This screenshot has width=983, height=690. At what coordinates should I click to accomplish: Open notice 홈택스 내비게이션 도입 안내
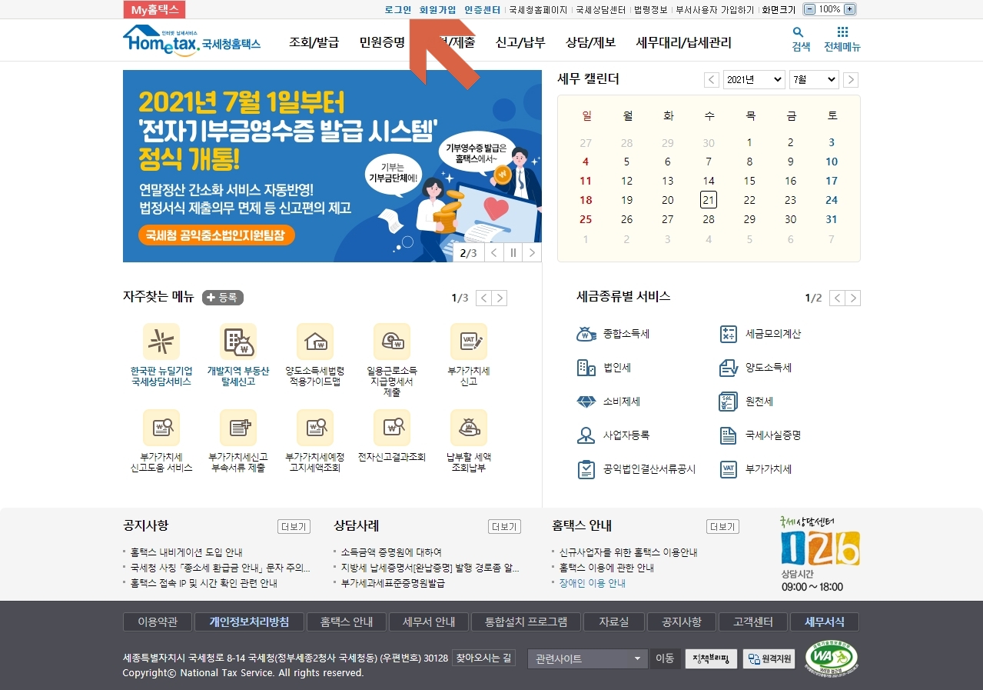[x=187, y=552]
